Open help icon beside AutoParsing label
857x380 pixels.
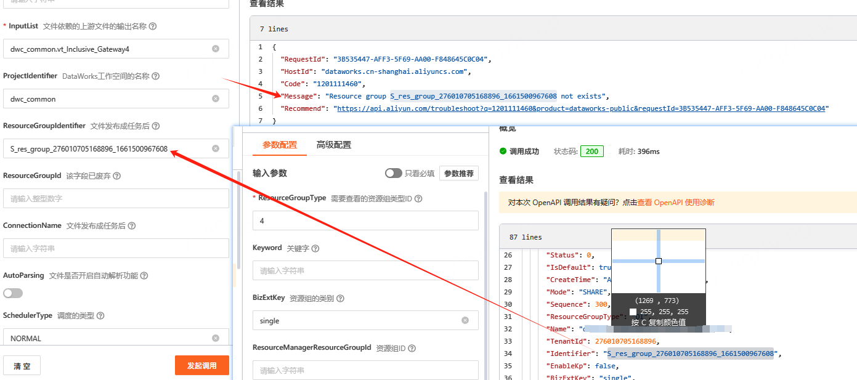point(144,276)
